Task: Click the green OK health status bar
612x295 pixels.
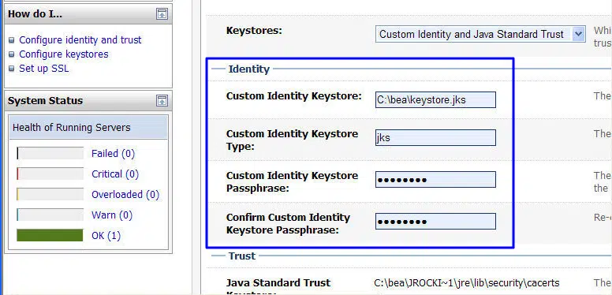Action: tap(50, 235)
